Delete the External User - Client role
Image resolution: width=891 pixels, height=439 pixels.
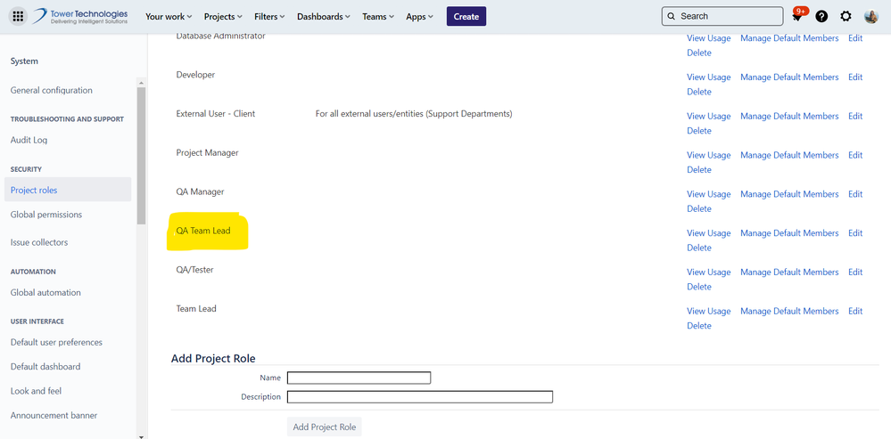[699, 131]
